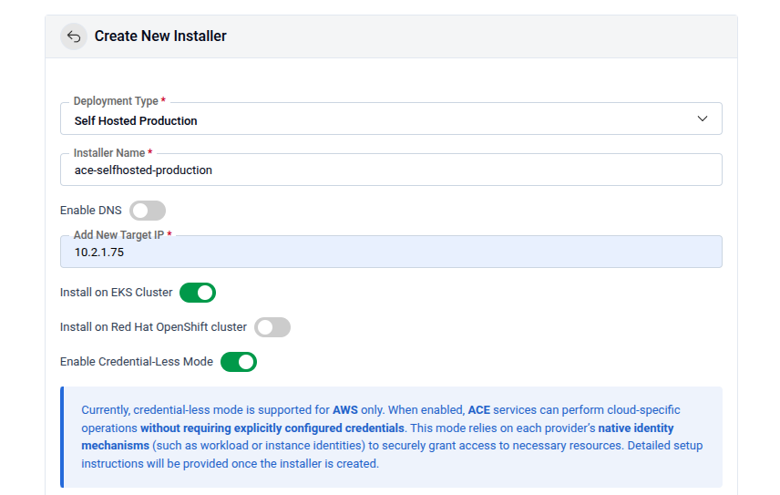Click the Deployment Type field label
The width and height of the screenshot is (780, 495).
click(116, 101)
